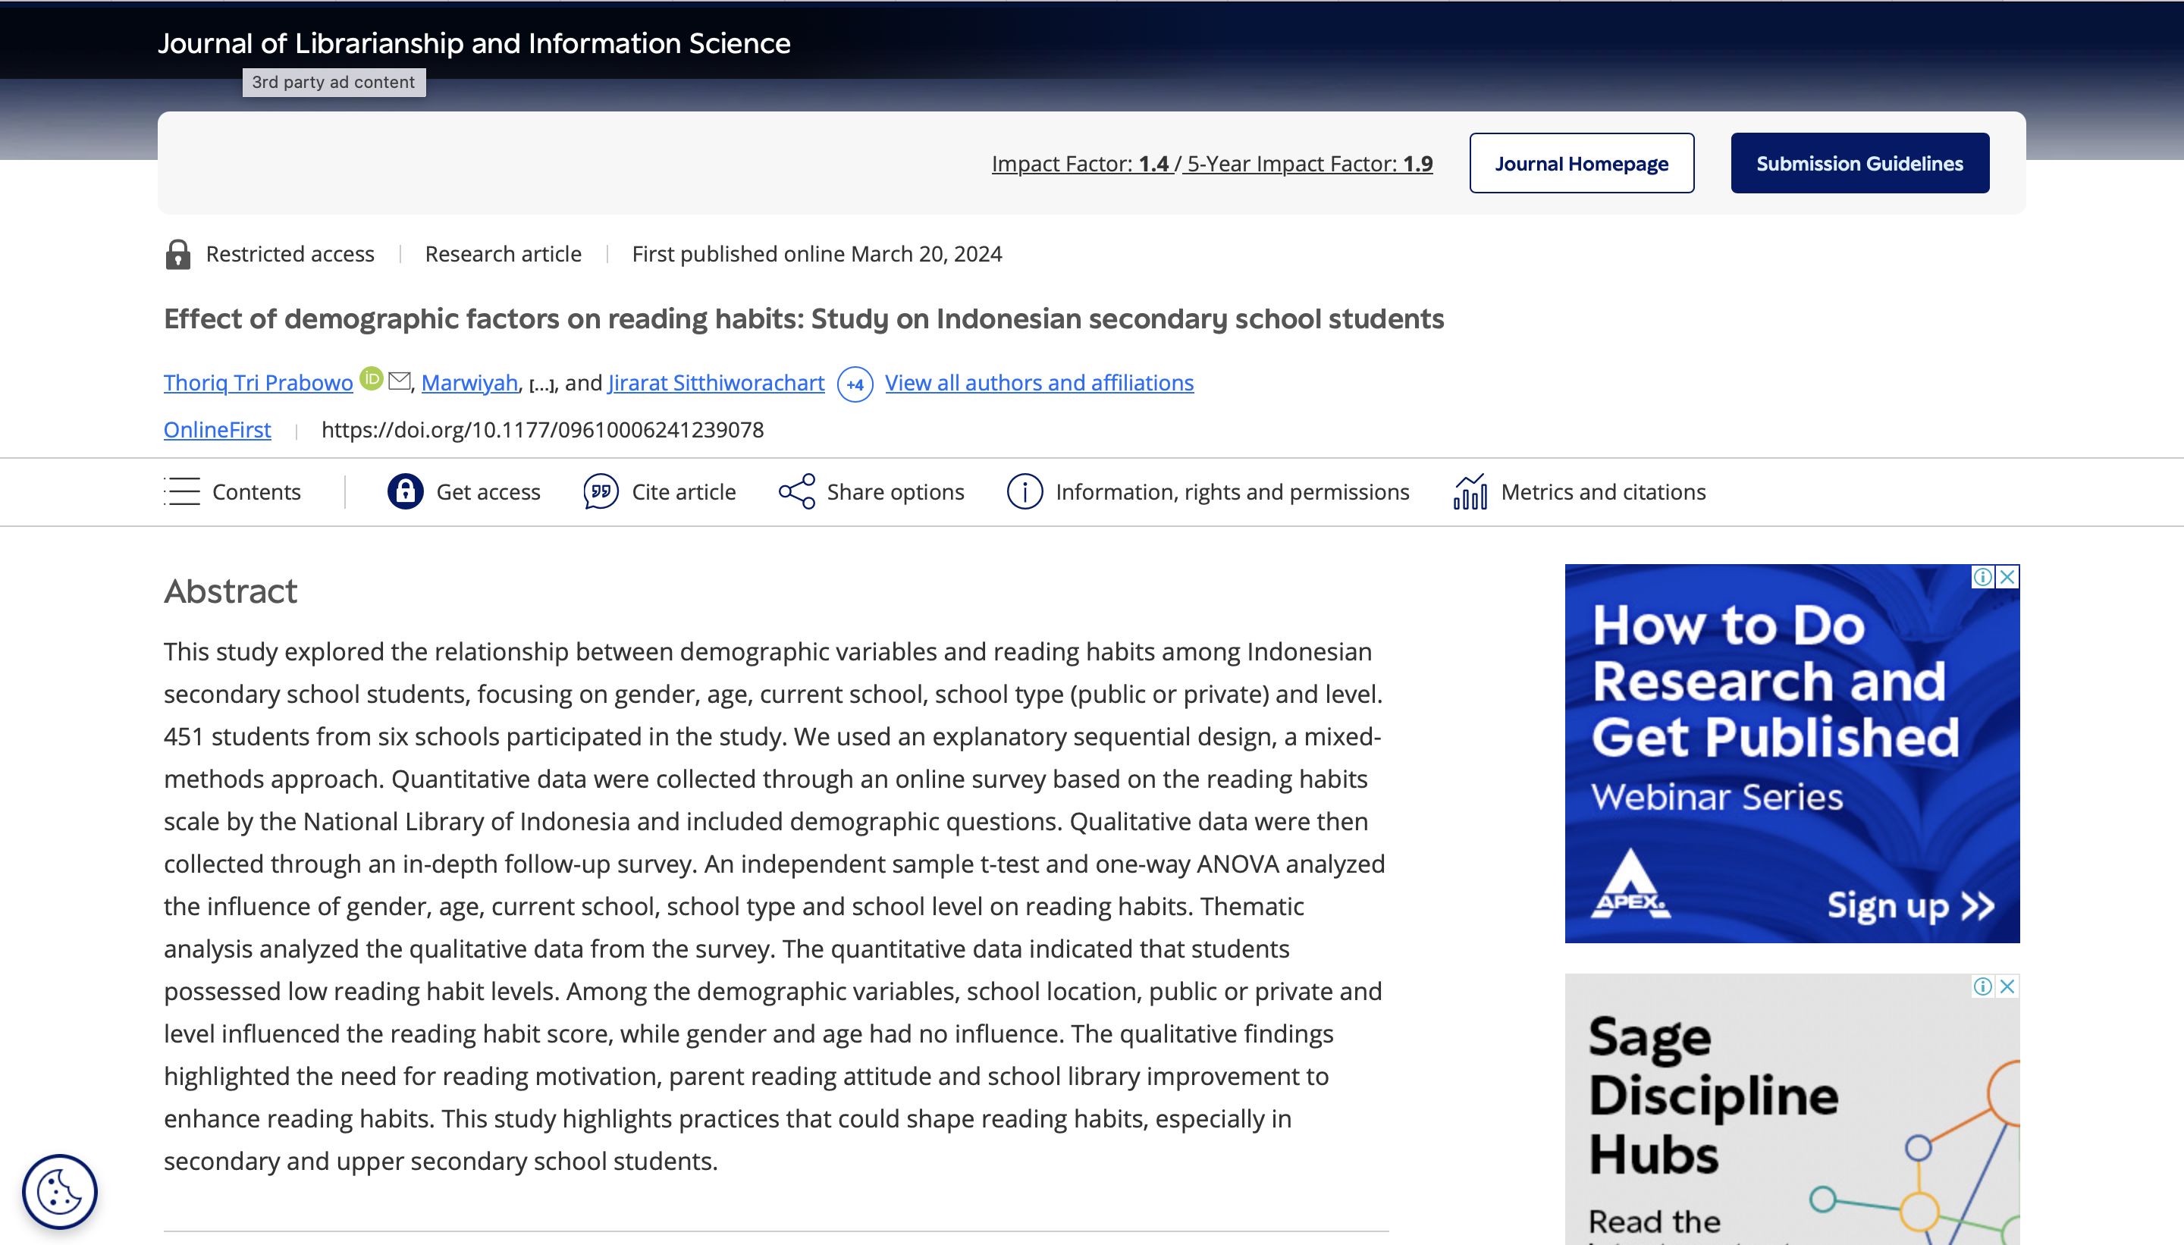
Task: Click Sign up on the APEX webinar ad
Action: [1910, 905]
